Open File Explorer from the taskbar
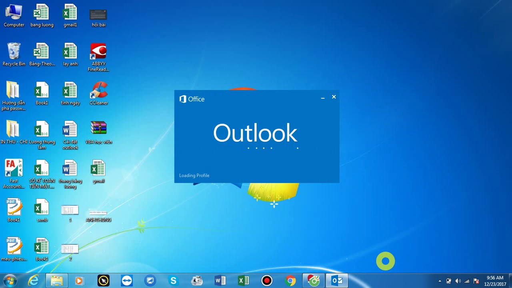 coord(56,281)
